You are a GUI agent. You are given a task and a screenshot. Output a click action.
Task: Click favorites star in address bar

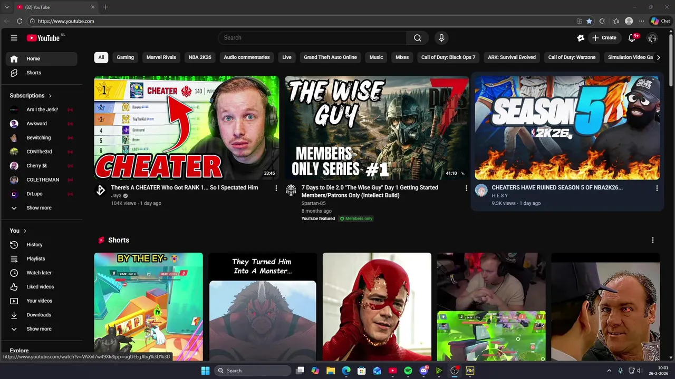589,21
